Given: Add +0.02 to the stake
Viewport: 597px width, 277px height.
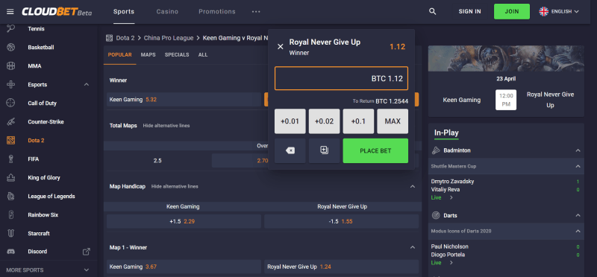Looking at the screenshot, I should coord(324,121).
